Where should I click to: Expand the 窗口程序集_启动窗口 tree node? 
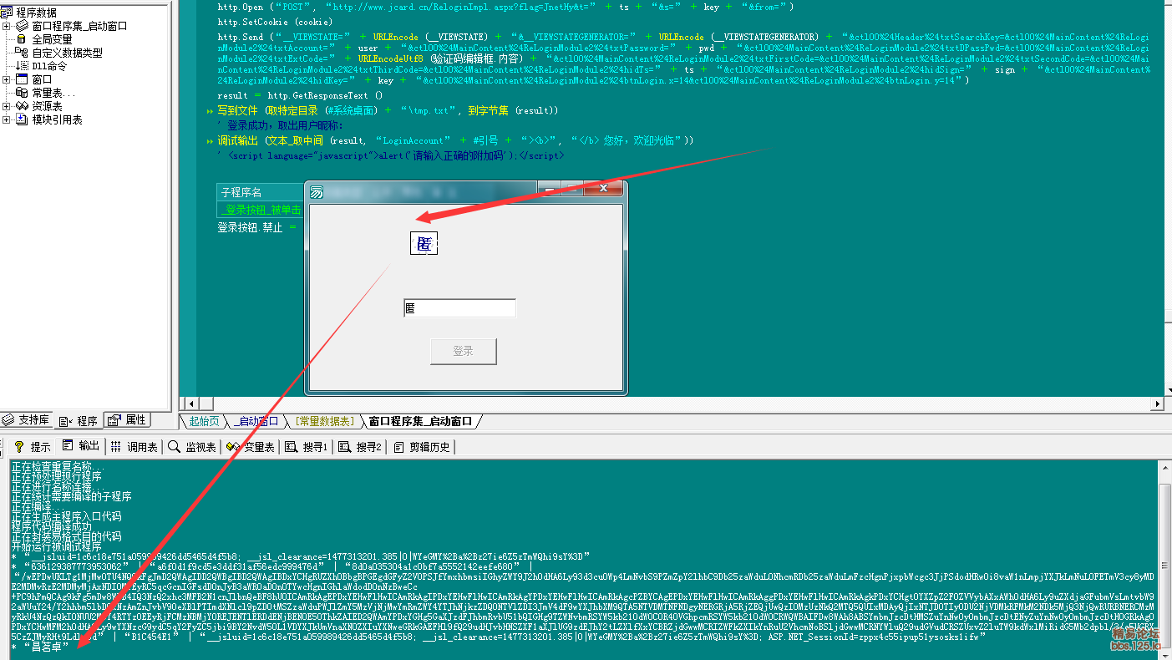(x=7, y=26)
